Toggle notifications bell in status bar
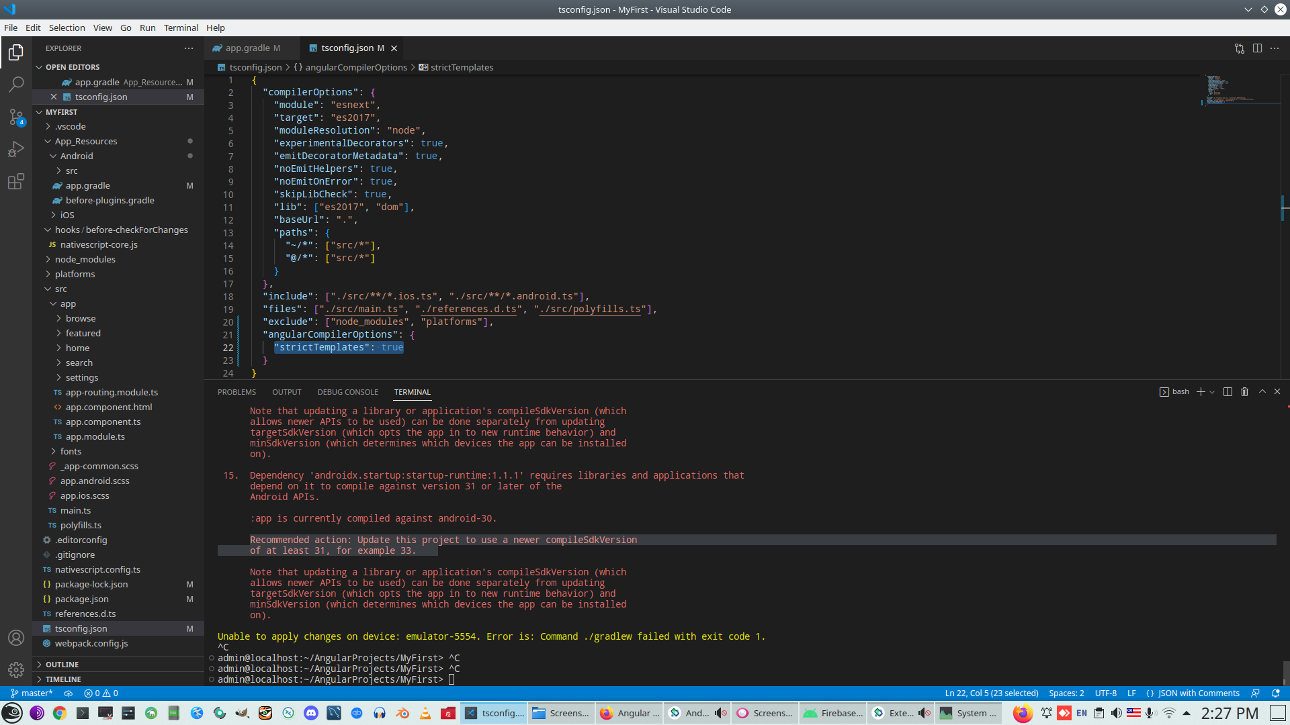 click(x=1275, y=693)
